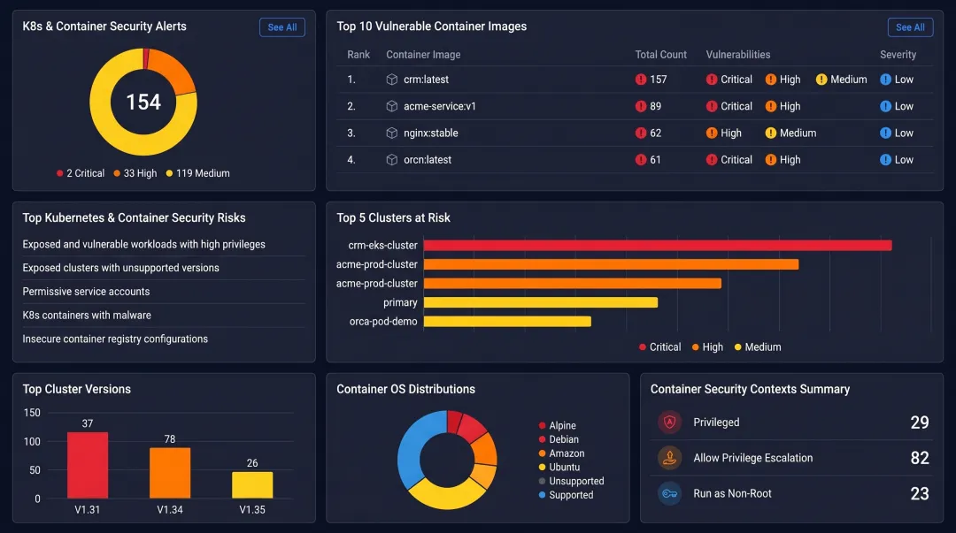Select the 2 Critical legend entry
Image resolution: width=956 pixels, height=533 pixels.
click(81, 173)
